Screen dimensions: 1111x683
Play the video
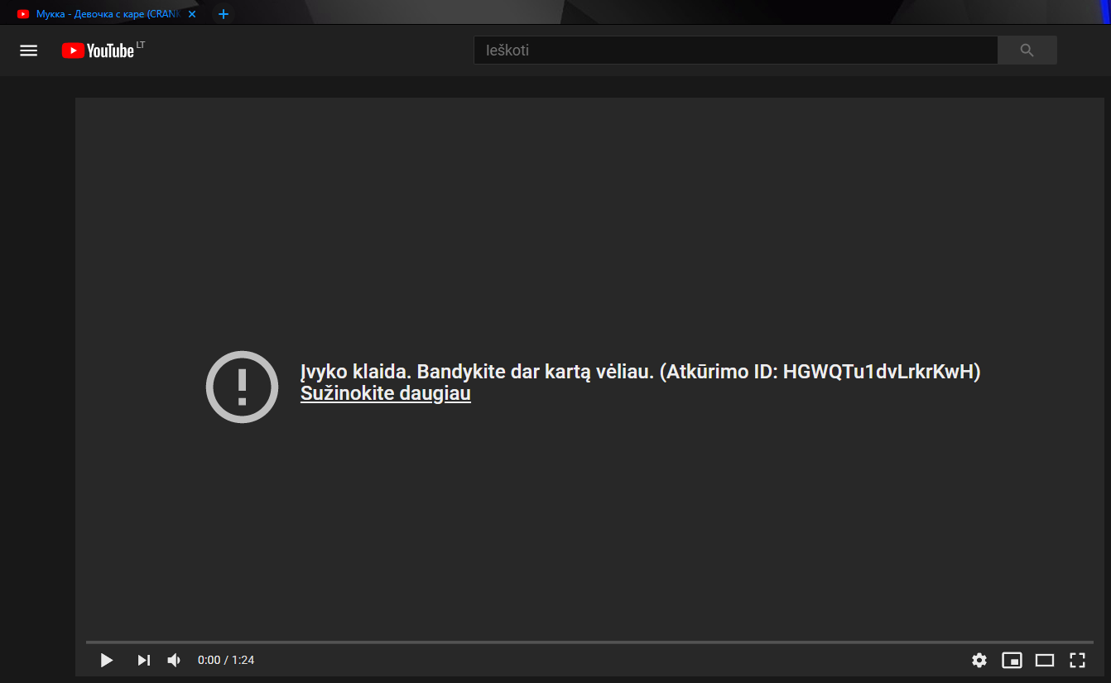[107, 660]
